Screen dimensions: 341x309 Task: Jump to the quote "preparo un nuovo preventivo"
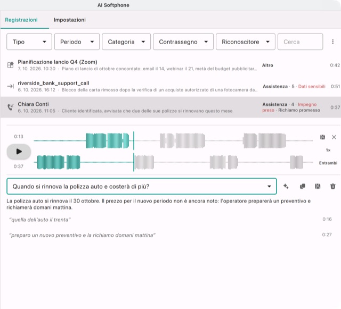tap(82, 235)
